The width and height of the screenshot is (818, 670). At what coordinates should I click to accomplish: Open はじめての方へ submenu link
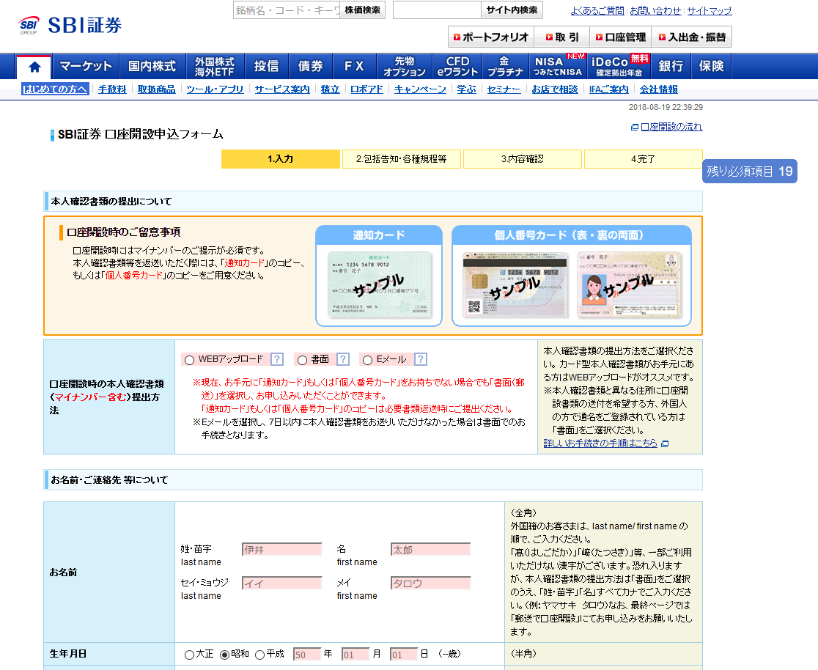pos(55,89)
